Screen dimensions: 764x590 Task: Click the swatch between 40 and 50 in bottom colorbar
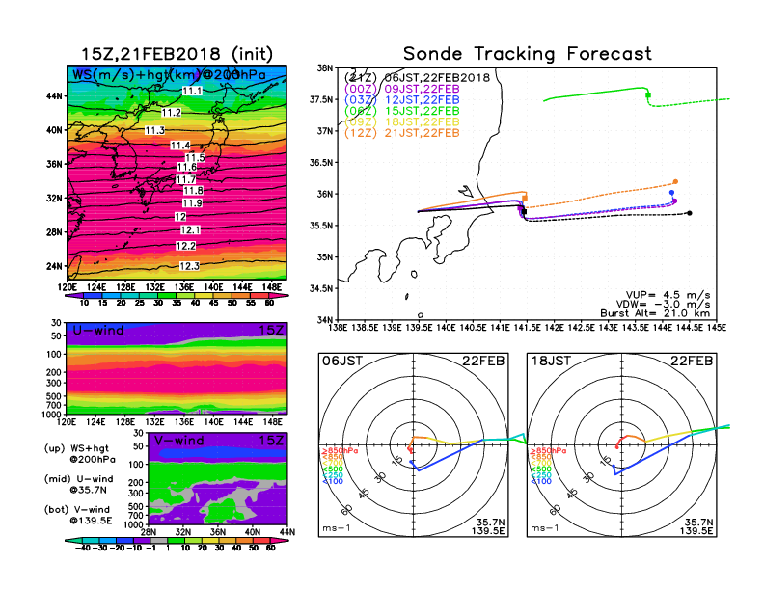245,540
